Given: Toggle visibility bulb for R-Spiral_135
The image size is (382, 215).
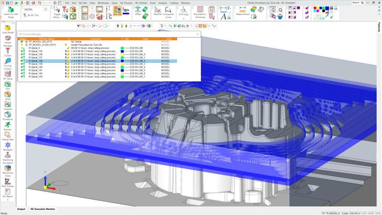Looking at the screenshot, I should coord(66,51).
